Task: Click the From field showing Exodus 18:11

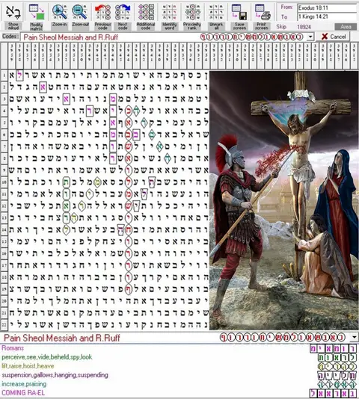Action: (x=327, y=8)
